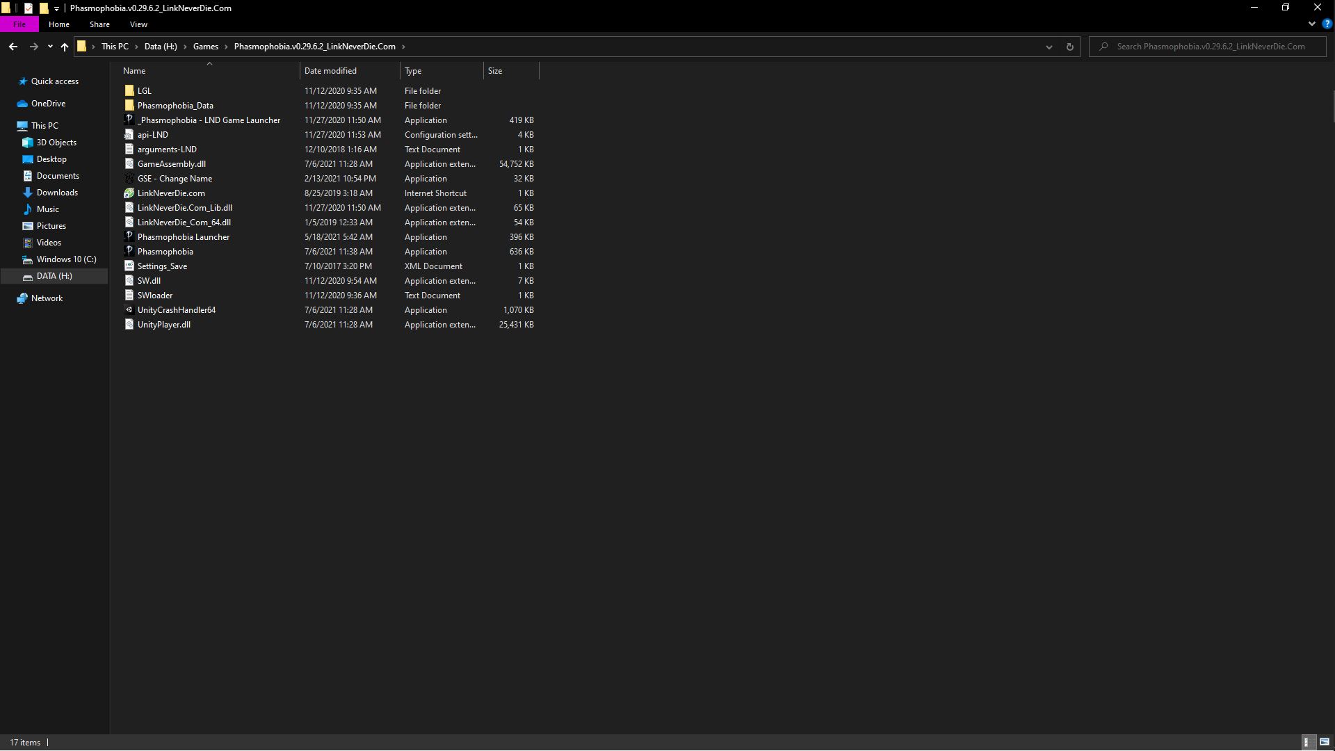Open the Help question mark icon
This screenshot has height=751, width=1335.
click(1327, 24)
